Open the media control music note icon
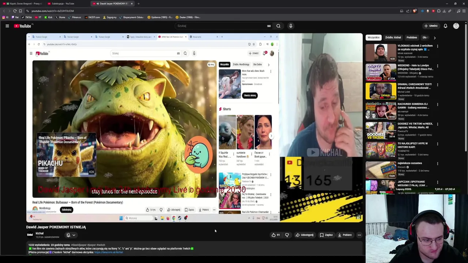 458,11
